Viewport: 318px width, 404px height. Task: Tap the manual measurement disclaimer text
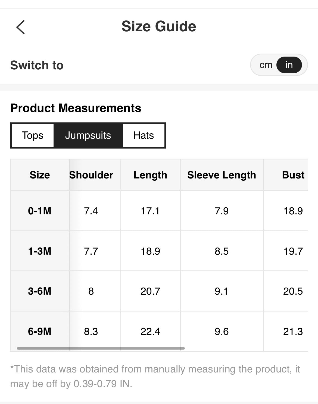155,376
